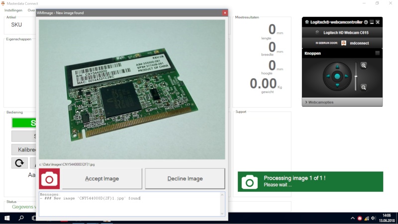398x224 pixels.
Task: Pan webcam left with the left arrow
Action: coord(327,77)
